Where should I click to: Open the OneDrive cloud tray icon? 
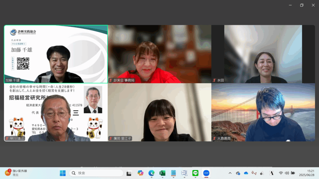pyautogui.click(x=246, y=173)
